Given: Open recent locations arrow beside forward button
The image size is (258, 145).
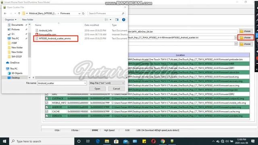Looking at the screenshot, I should click(x=15, y=13).
